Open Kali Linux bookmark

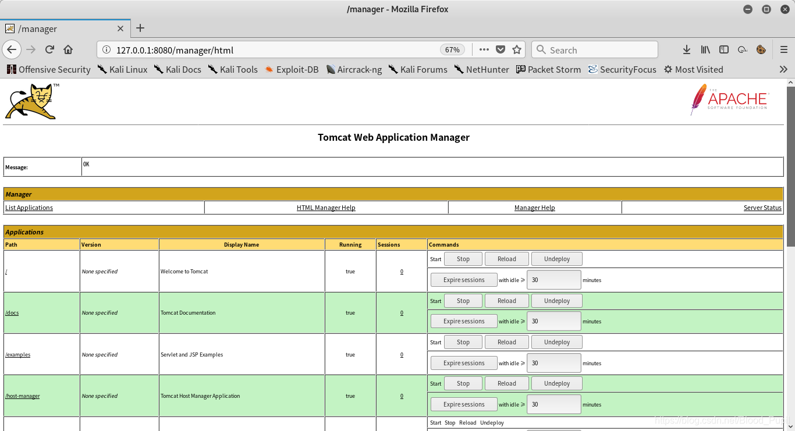point(122,69)
